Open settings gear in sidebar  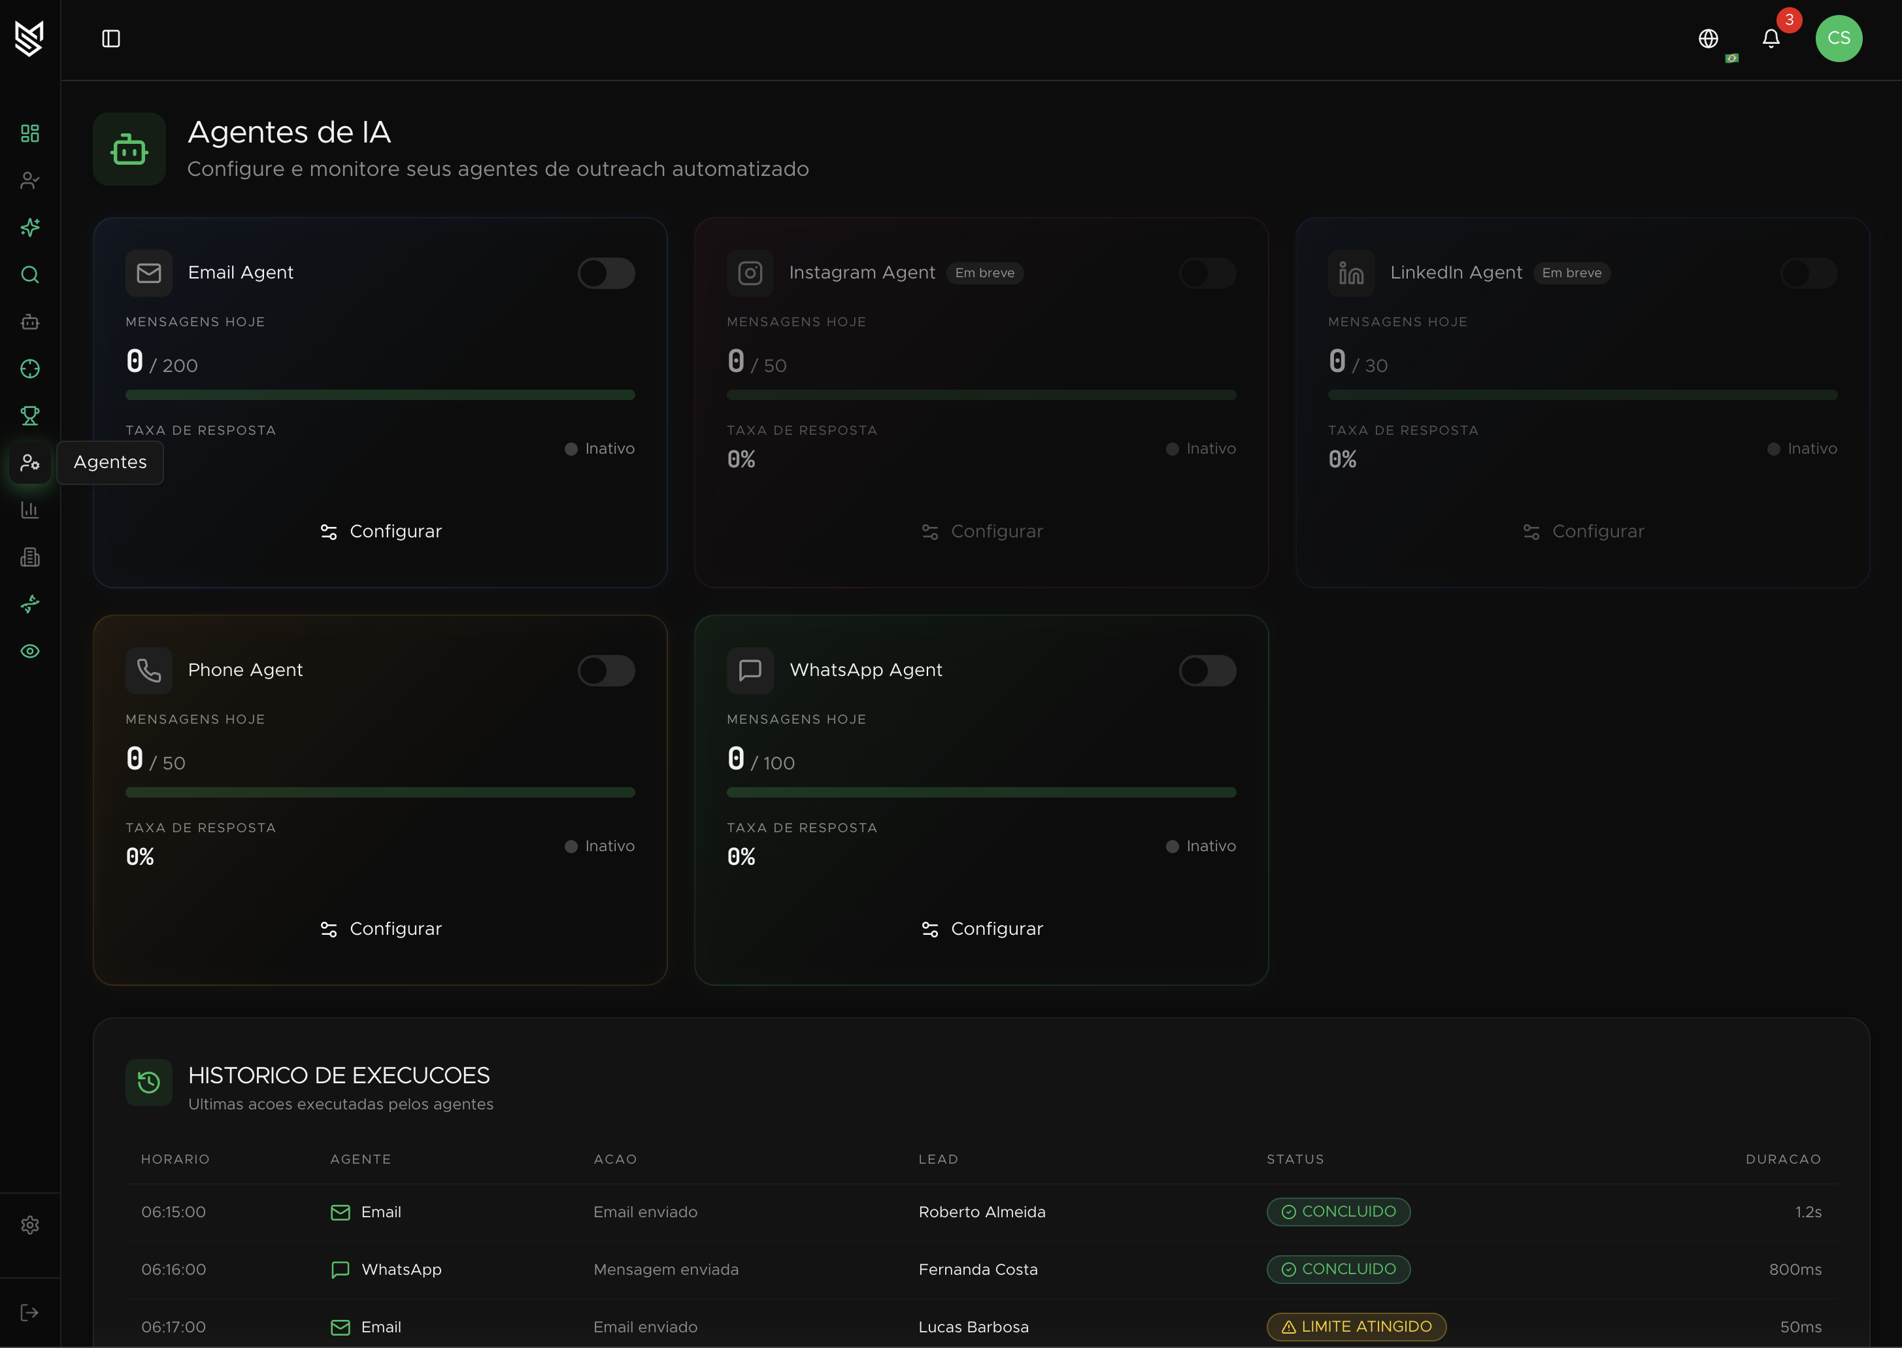tap(30, 1225)
